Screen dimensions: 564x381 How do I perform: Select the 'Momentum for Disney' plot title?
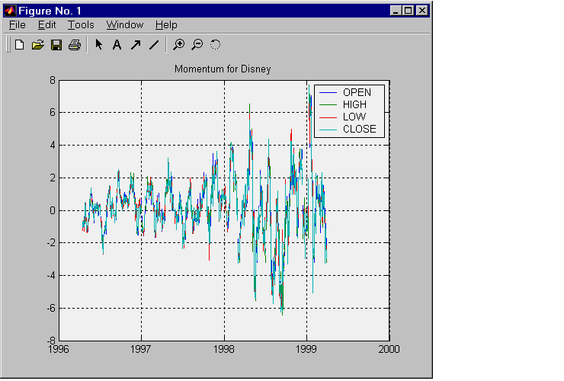click(223, 69)
